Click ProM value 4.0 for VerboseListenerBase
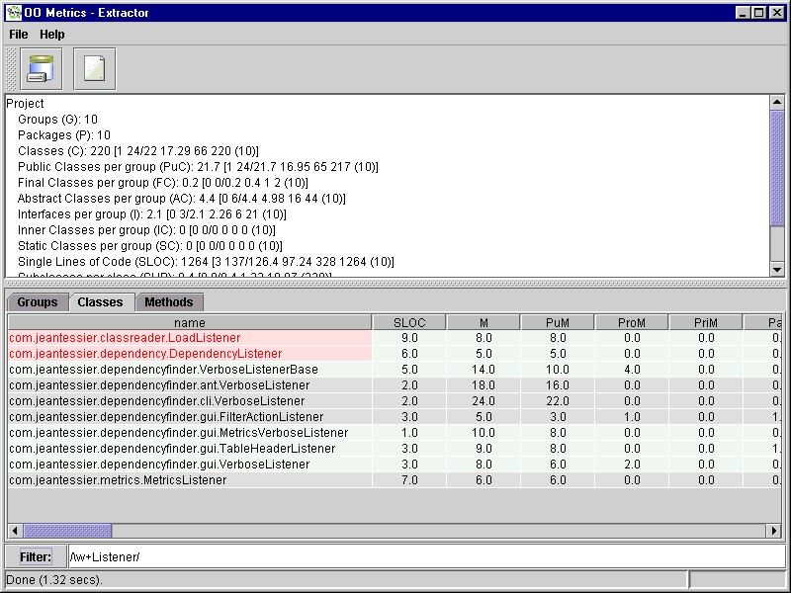Image resolution: width=791 pixels, height=593 pixels. (632, 369)
